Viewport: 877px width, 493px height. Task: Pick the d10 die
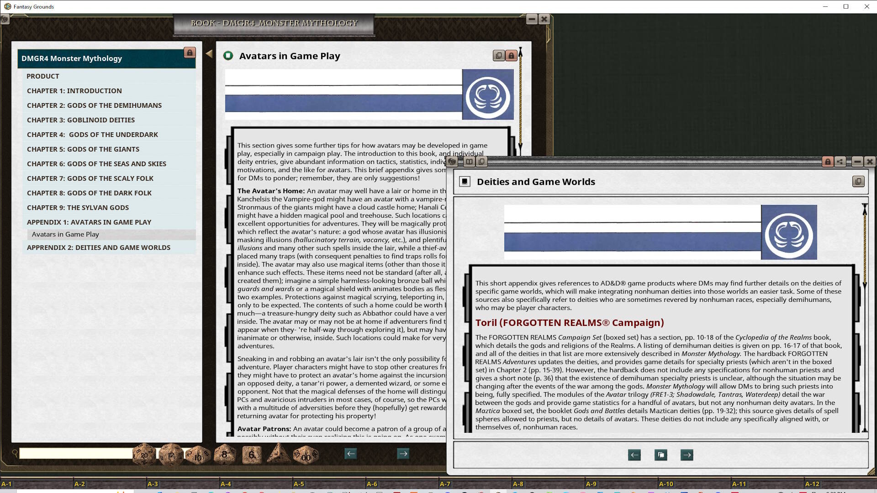tap(198, 455)
